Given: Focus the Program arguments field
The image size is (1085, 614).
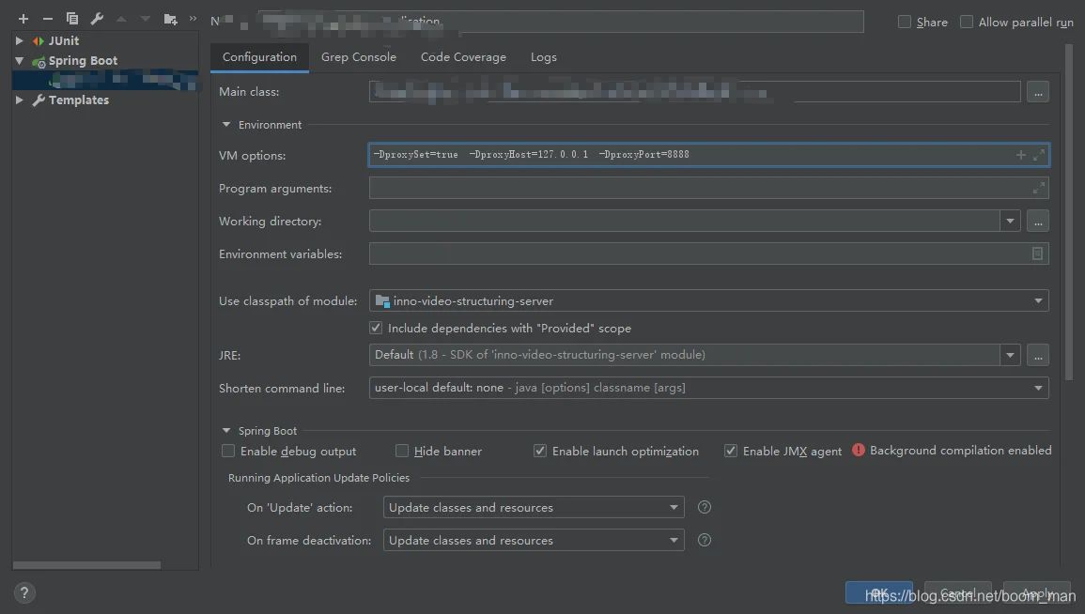Looking at the screenshot, I should coord(708,188).
